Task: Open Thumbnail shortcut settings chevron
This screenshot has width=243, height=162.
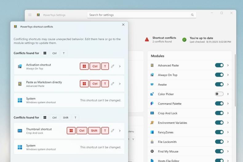Action: 120,131
